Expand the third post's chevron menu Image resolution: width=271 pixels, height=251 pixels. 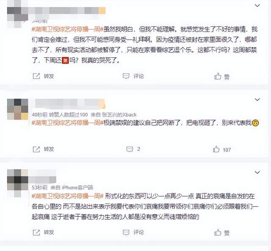pyautogui.click(x=257, y=172)
